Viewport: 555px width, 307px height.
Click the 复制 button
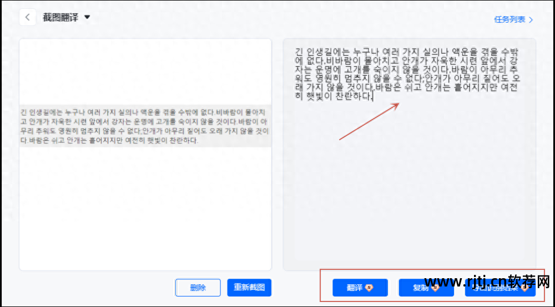click(426, 288)
